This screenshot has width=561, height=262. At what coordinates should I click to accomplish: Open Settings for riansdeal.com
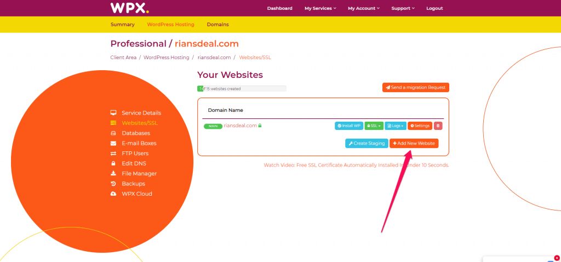(420, 126)
